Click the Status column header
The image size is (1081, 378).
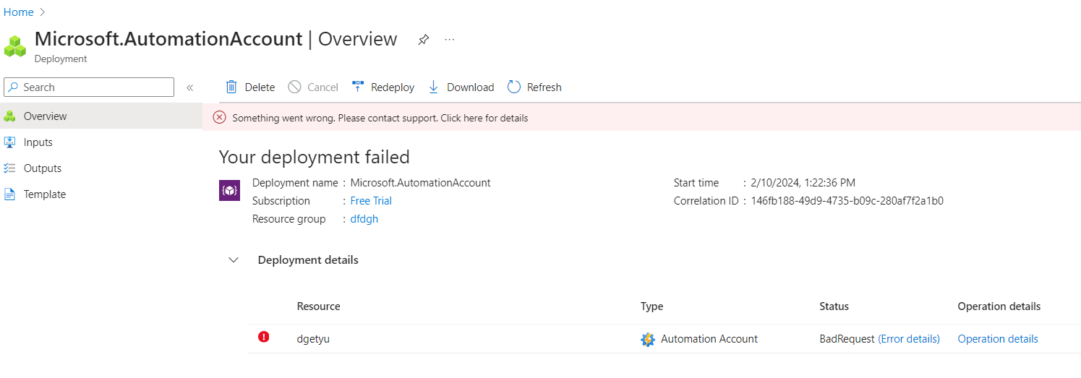834,306
